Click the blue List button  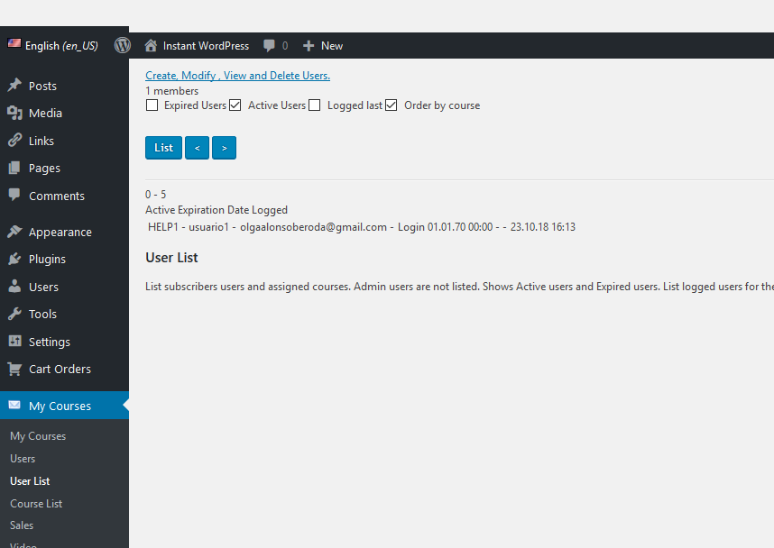pos(163,148)
